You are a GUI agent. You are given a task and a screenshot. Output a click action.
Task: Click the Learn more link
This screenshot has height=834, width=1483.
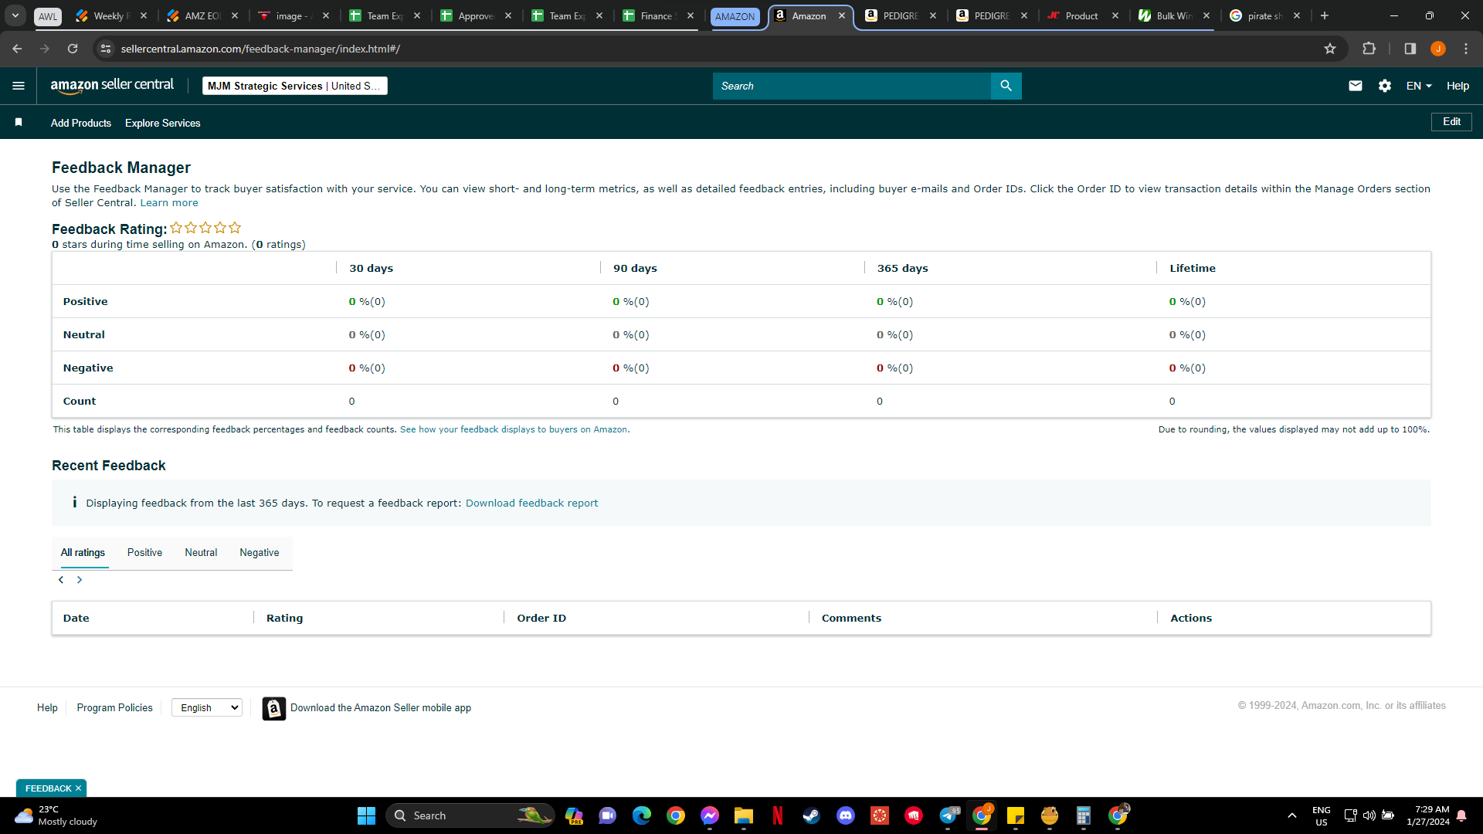point(169,203)
